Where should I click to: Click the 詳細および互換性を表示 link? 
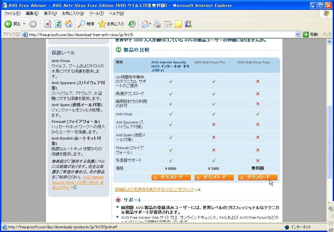155,189
